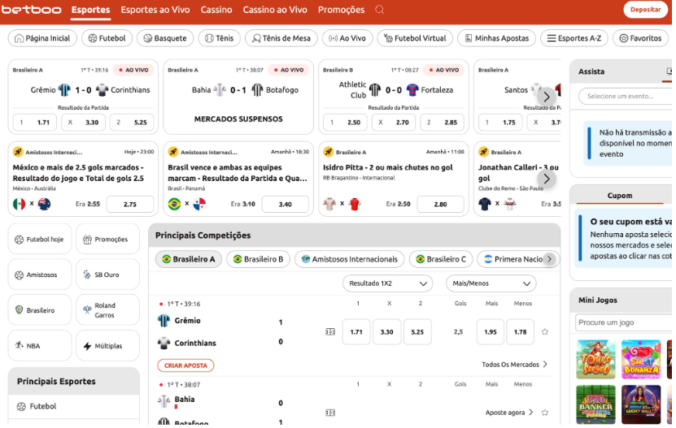
Task: Open the Cassino ao Vivo menu item
Action: tap(275, 10)
